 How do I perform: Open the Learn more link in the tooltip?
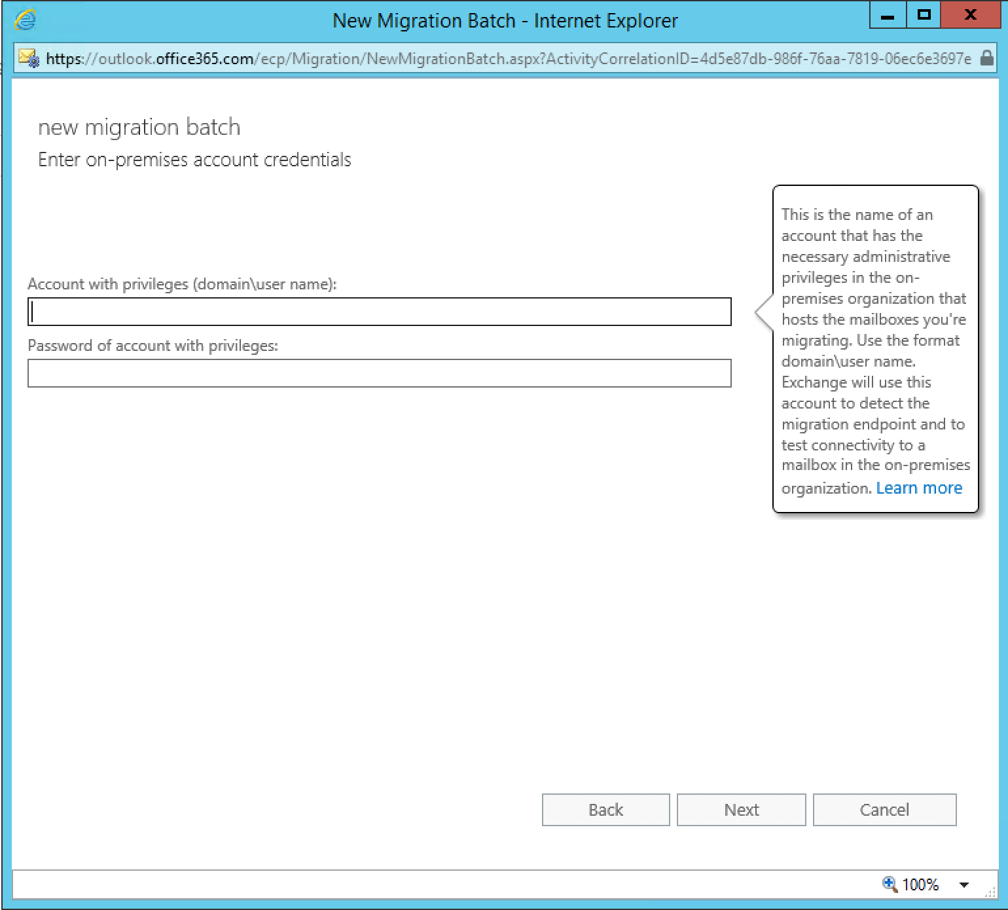click(919, 488)
